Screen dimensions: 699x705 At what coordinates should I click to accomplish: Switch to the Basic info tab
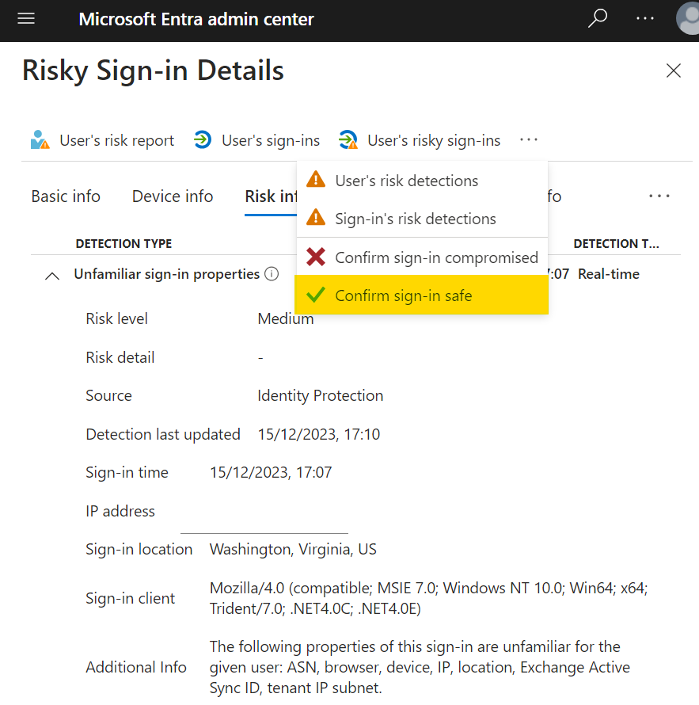tap(66, 196)
